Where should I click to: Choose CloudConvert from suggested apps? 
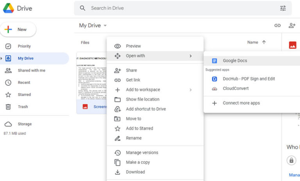[236, 89]
